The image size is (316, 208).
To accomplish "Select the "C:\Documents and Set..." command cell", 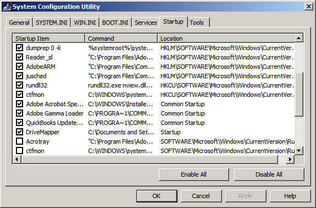I will (x=121, y=132).
